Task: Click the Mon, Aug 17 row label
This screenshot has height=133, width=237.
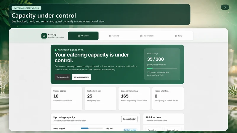Action: coord(59,129)
